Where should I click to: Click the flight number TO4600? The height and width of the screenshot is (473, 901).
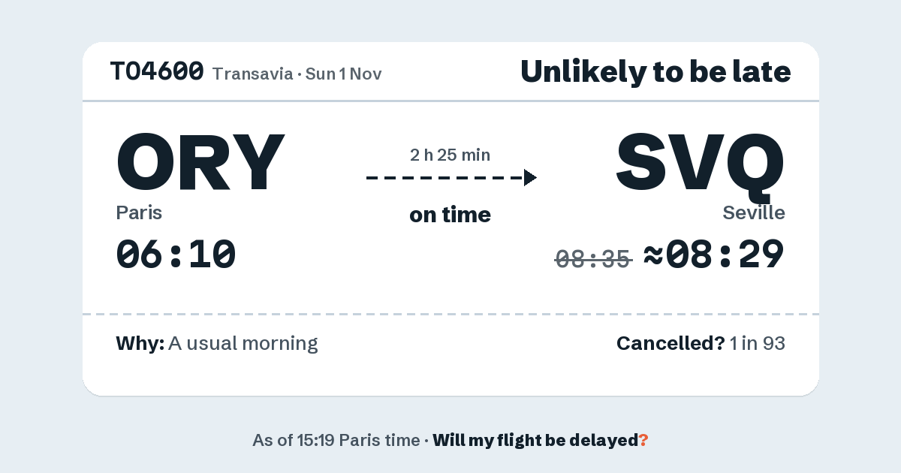(157, 72)
